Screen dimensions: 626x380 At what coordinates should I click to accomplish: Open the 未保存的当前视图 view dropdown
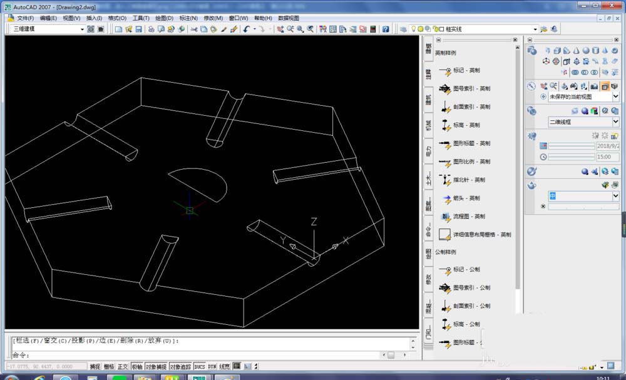615,96
